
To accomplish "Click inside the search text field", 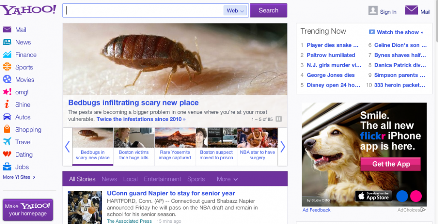I will click(x=143, y=11).
